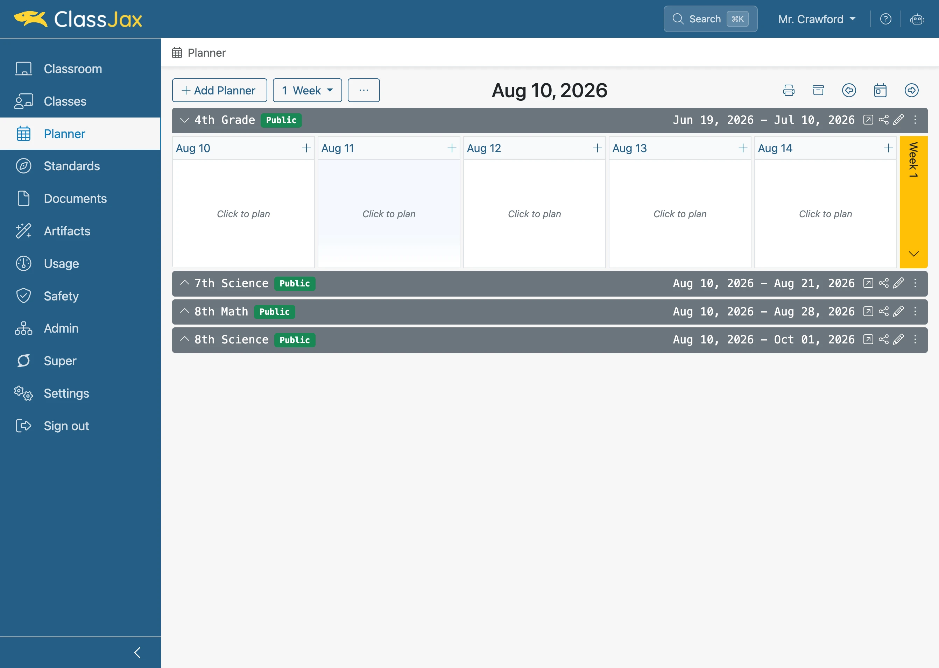
Task: Click Sign out in sidebar
Action: pyautogui.click(x=80, y=426)
